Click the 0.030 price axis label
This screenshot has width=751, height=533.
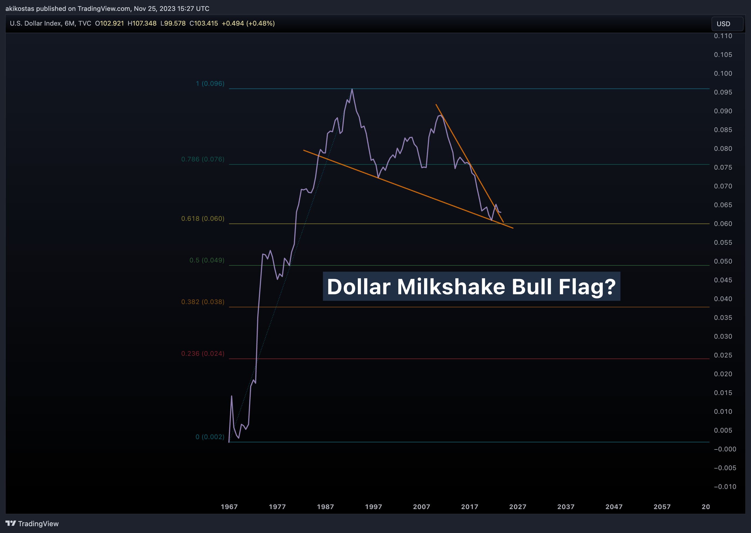(723, 336)
